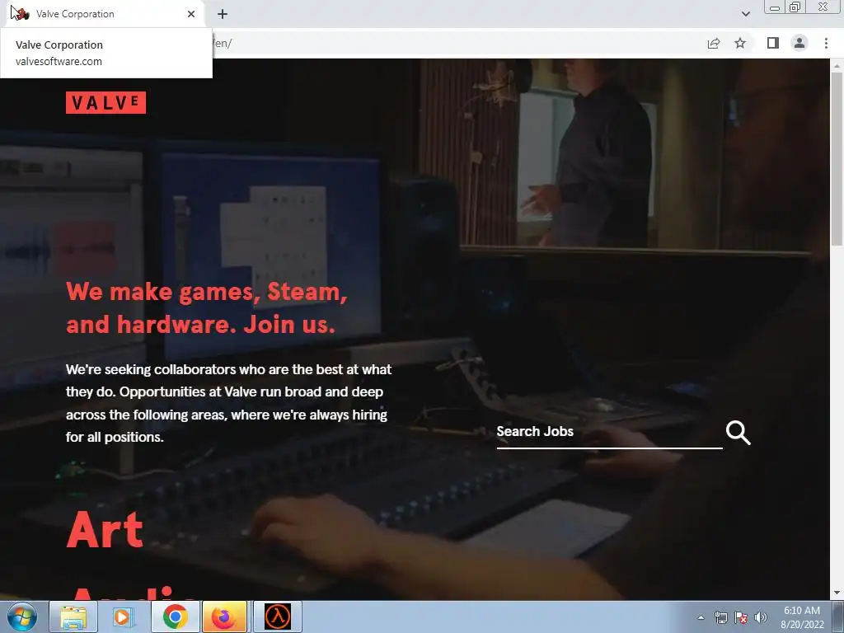Select the Valve Corporation browser tab
844x633 pixels.
[106, 14]
